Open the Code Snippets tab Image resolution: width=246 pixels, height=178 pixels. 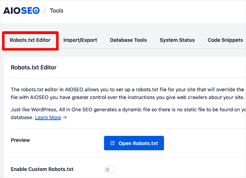click(225, 40)
